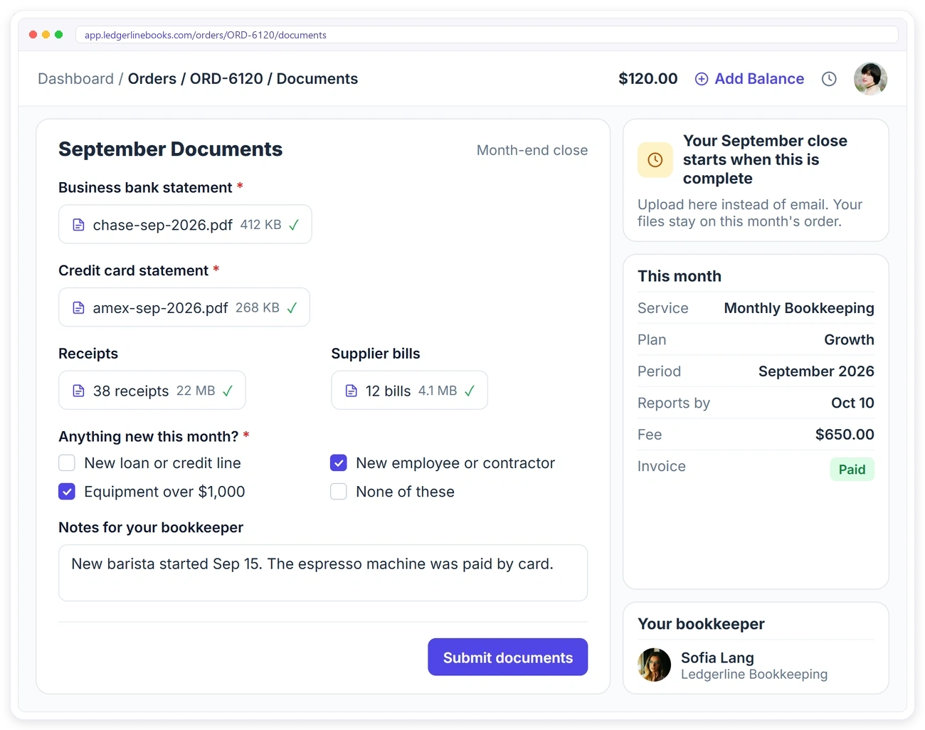Click the checkmark next to amex-sep-2026.pdf

292,308
